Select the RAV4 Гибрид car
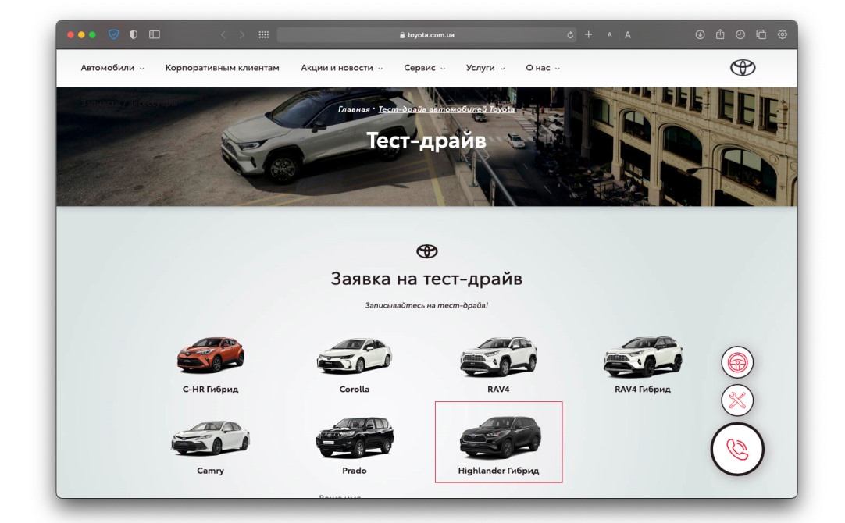The height and width of the screenshot is (523, 845). pyautogui.click(x=643, y=365)
